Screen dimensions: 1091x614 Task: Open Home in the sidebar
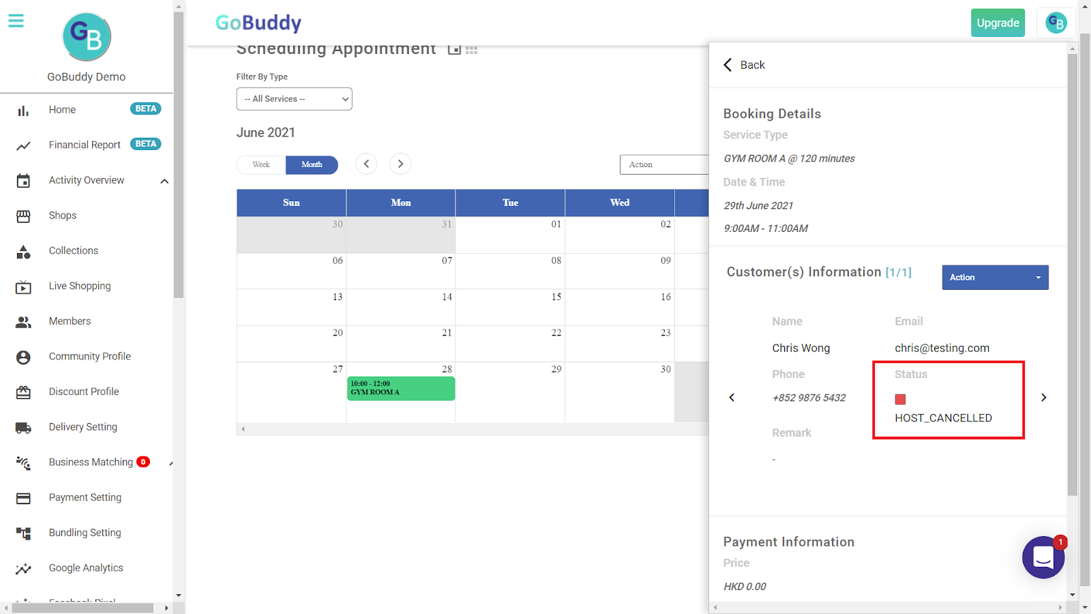tap(62, 110)
